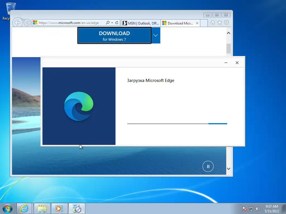Viewport: 286px width, 214px height.
Task: Minimize the Edge installer window
Action: [x=226, y=63]
